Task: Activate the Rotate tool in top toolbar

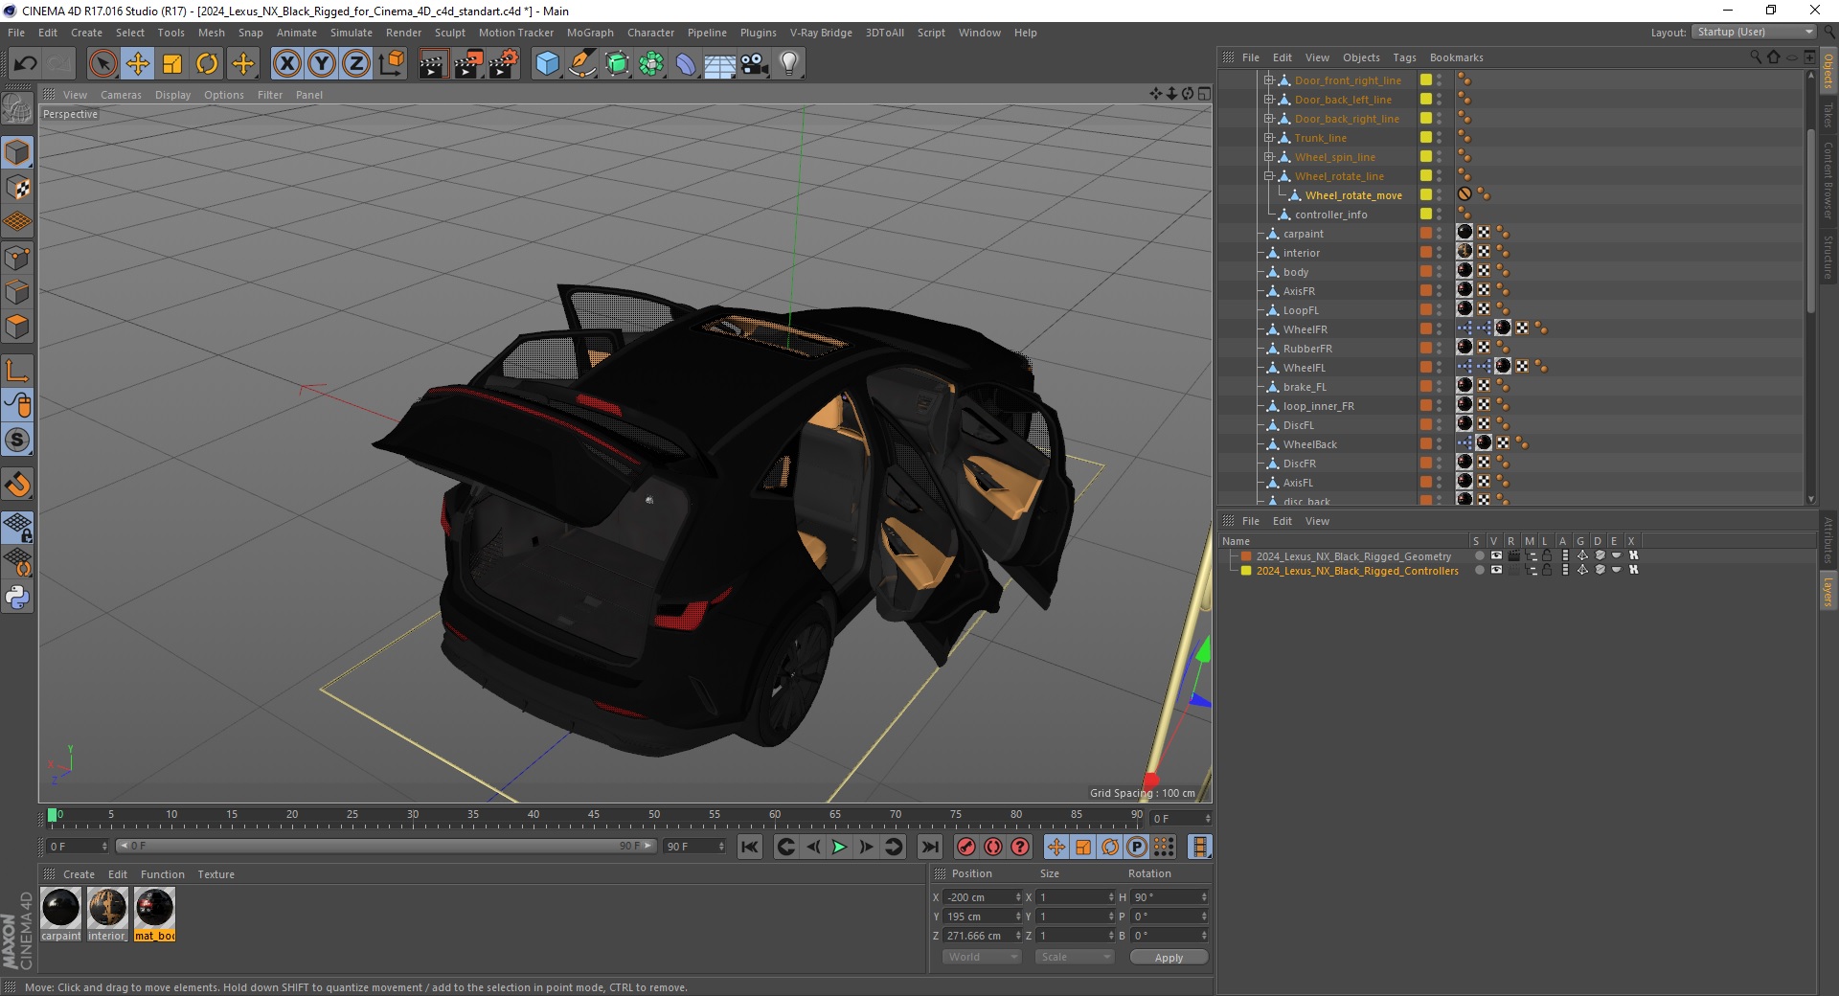Action: pyautogui.click(x=207, y=64)
